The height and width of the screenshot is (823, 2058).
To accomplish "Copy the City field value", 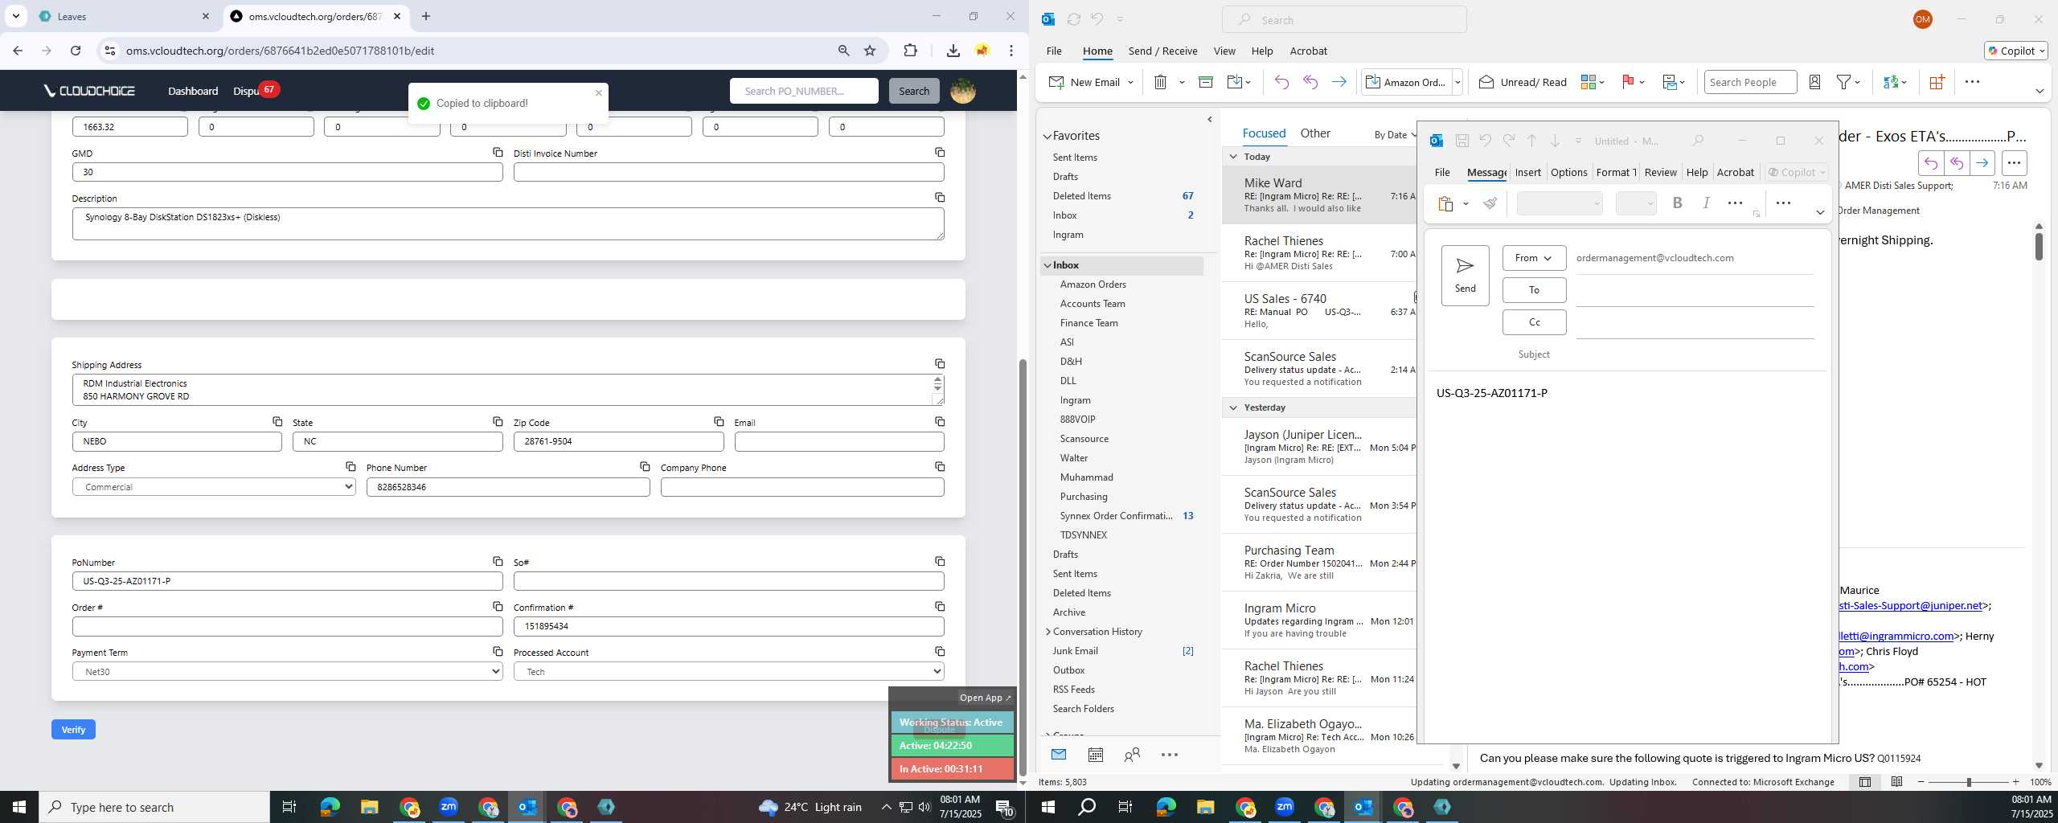I will 277,421.
